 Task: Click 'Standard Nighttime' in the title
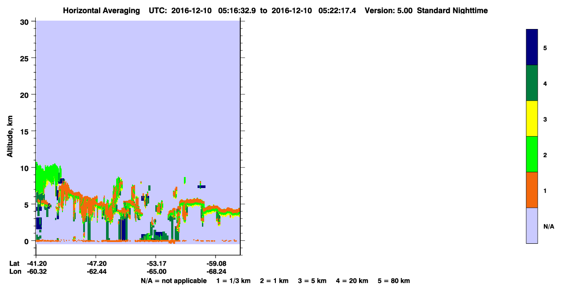click(452, 11)
